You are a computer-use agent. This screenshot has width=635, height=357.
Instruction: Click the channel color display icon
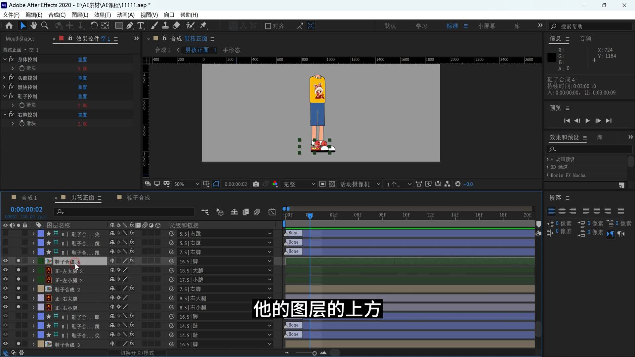tap(275, 184)
